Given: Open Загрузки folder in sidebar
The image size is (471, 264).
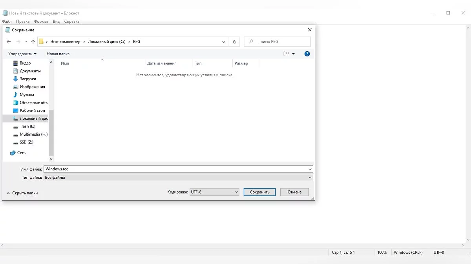Looking at the screenshot, I should click(x=27, y=79).
